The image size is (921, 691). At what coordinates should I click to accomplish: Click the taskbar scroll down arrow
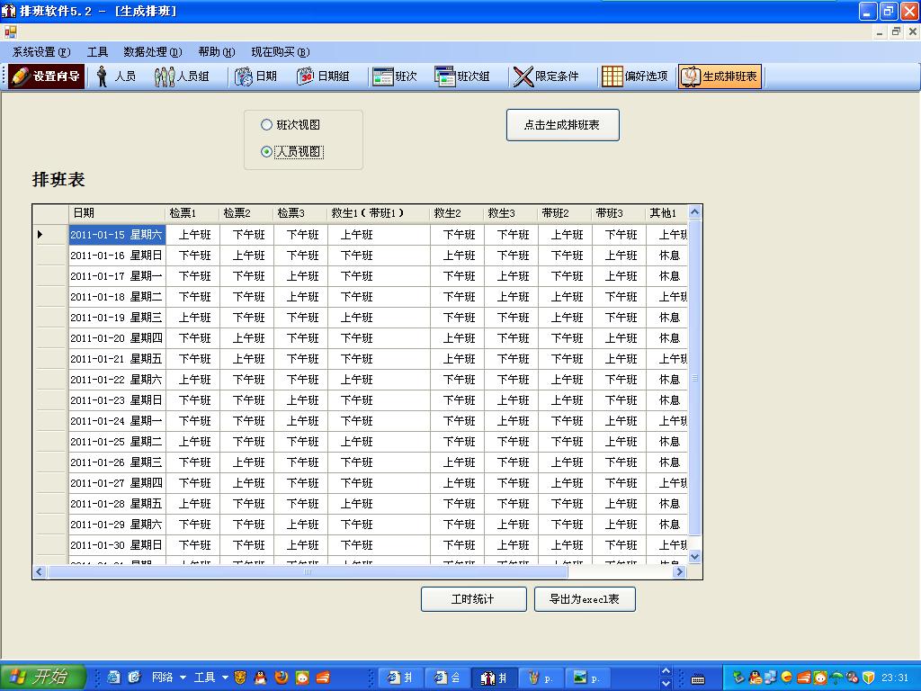666,684
